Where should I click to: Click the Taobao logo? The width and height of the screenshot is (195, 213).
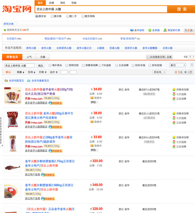(x=17, y=9)
